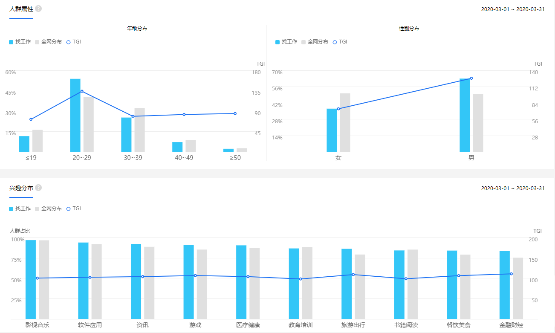The width and height of the screenshot is (555, 333).
Task: Click the 年龄分布 chart title
Action: 137,29
